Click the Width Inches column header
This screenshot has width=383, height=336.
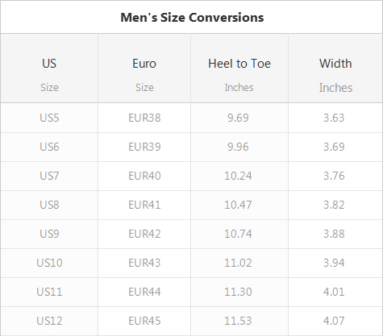coord(335,68)
